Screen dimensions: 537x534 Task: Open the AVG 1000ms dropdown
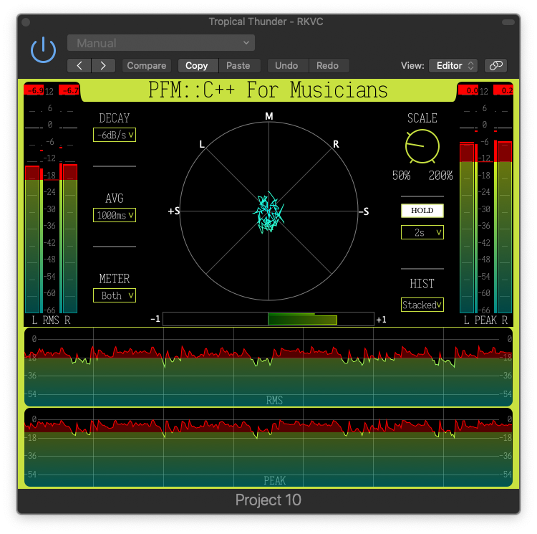coord(115,215)
